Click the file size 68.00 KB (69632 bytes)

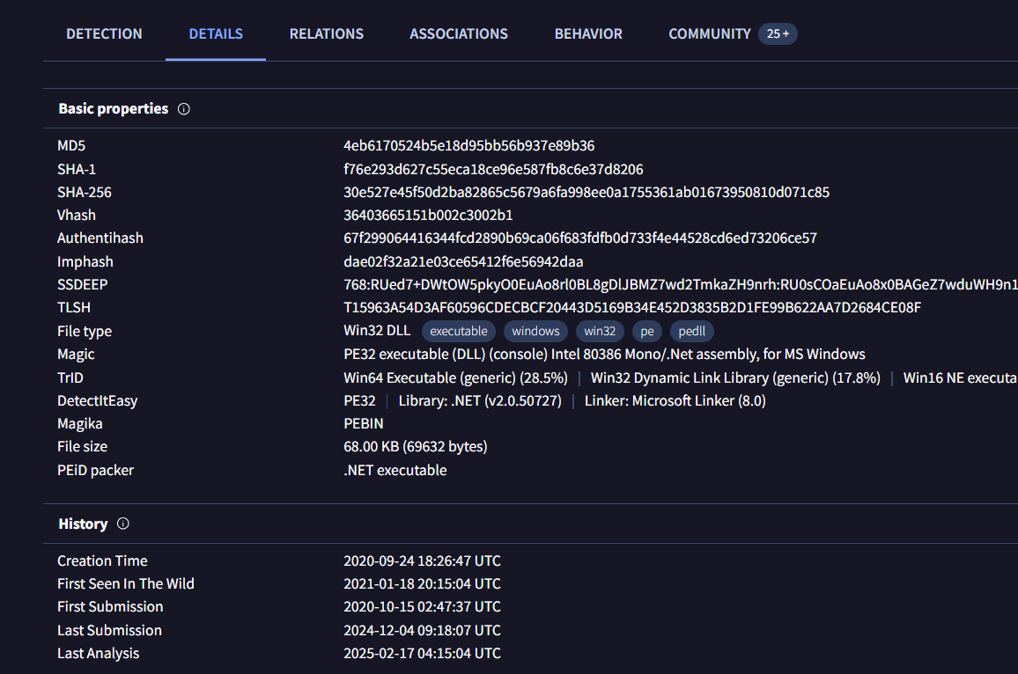[415, 447]
